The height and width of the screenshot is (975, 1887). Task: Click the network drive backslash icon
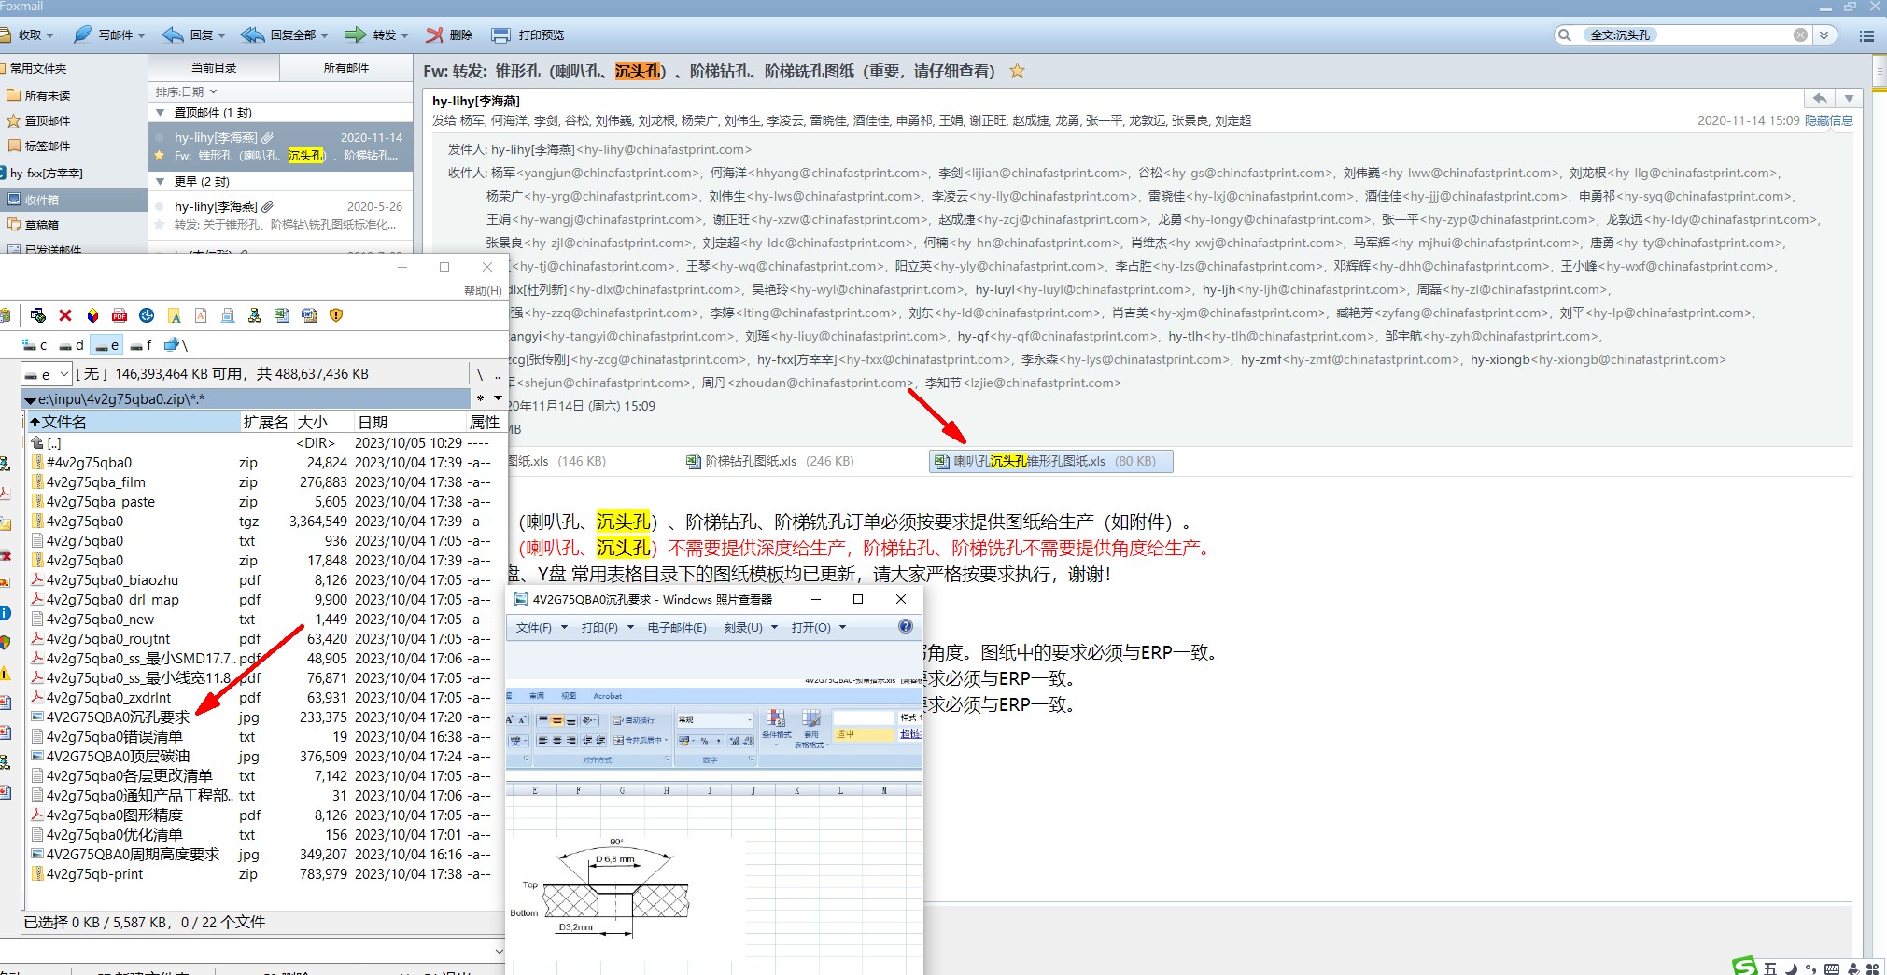tap(176, 345)
